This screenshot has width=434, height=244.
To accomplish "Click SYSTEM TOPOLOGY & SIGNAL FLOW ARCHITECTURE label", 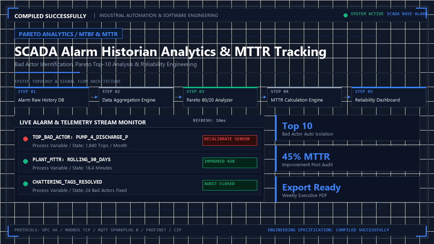I will [x=68, y=81].
